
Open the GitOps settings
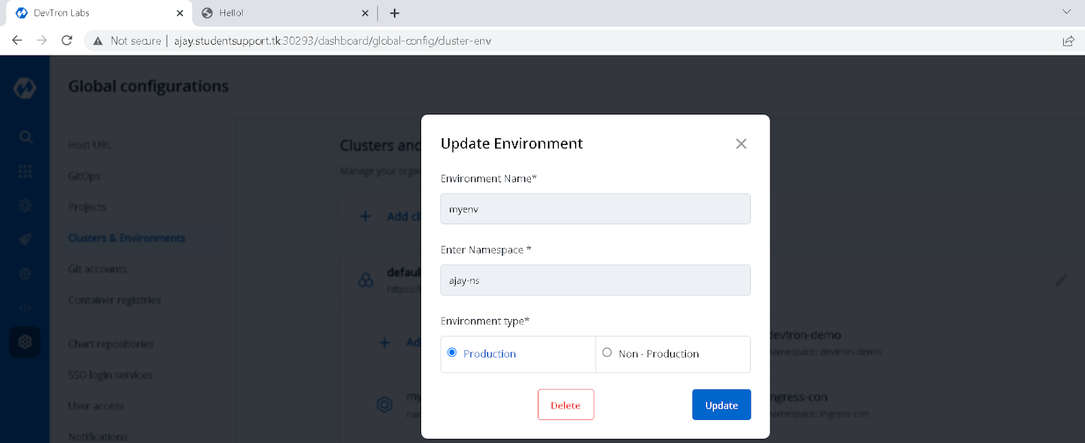click(x=84, y=176)
